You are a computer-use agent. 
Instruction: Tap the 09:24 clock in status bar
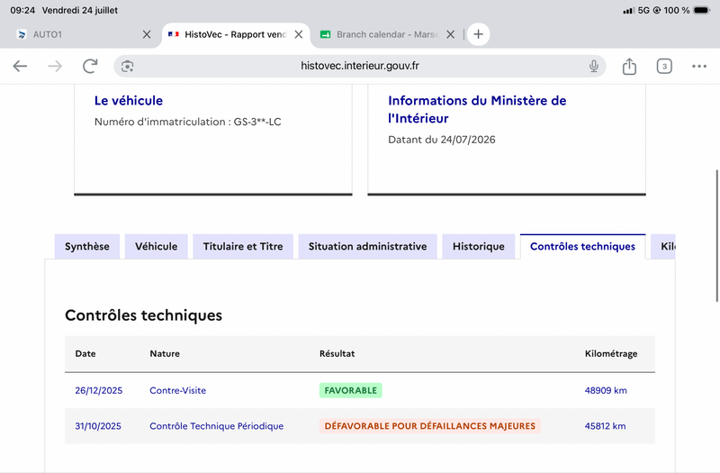(x=22, y=10)
